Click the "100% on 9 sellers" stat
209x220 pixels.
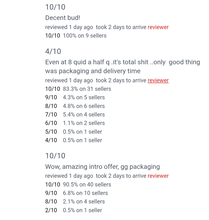tap(85, 36)
